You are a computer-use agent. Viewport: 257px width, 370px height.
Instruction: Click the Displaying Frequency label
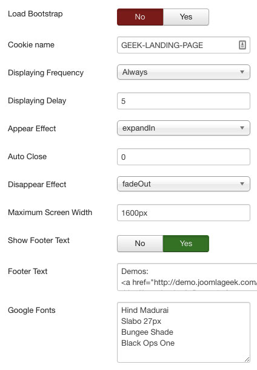tap(45, 73)
